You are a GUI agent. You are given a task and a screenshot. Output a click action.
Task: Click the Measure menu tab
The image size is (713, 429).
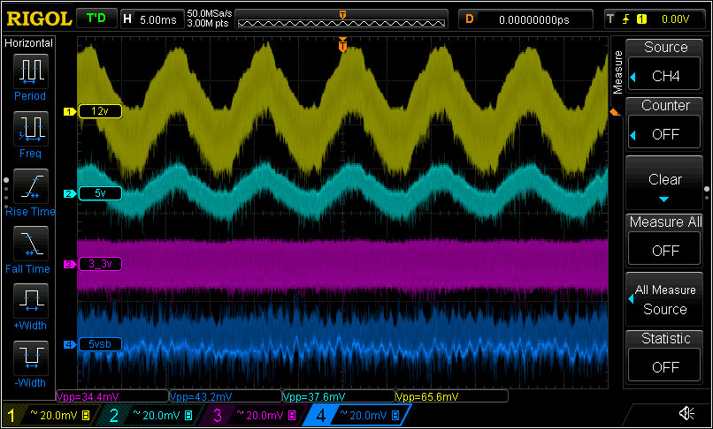617,71
